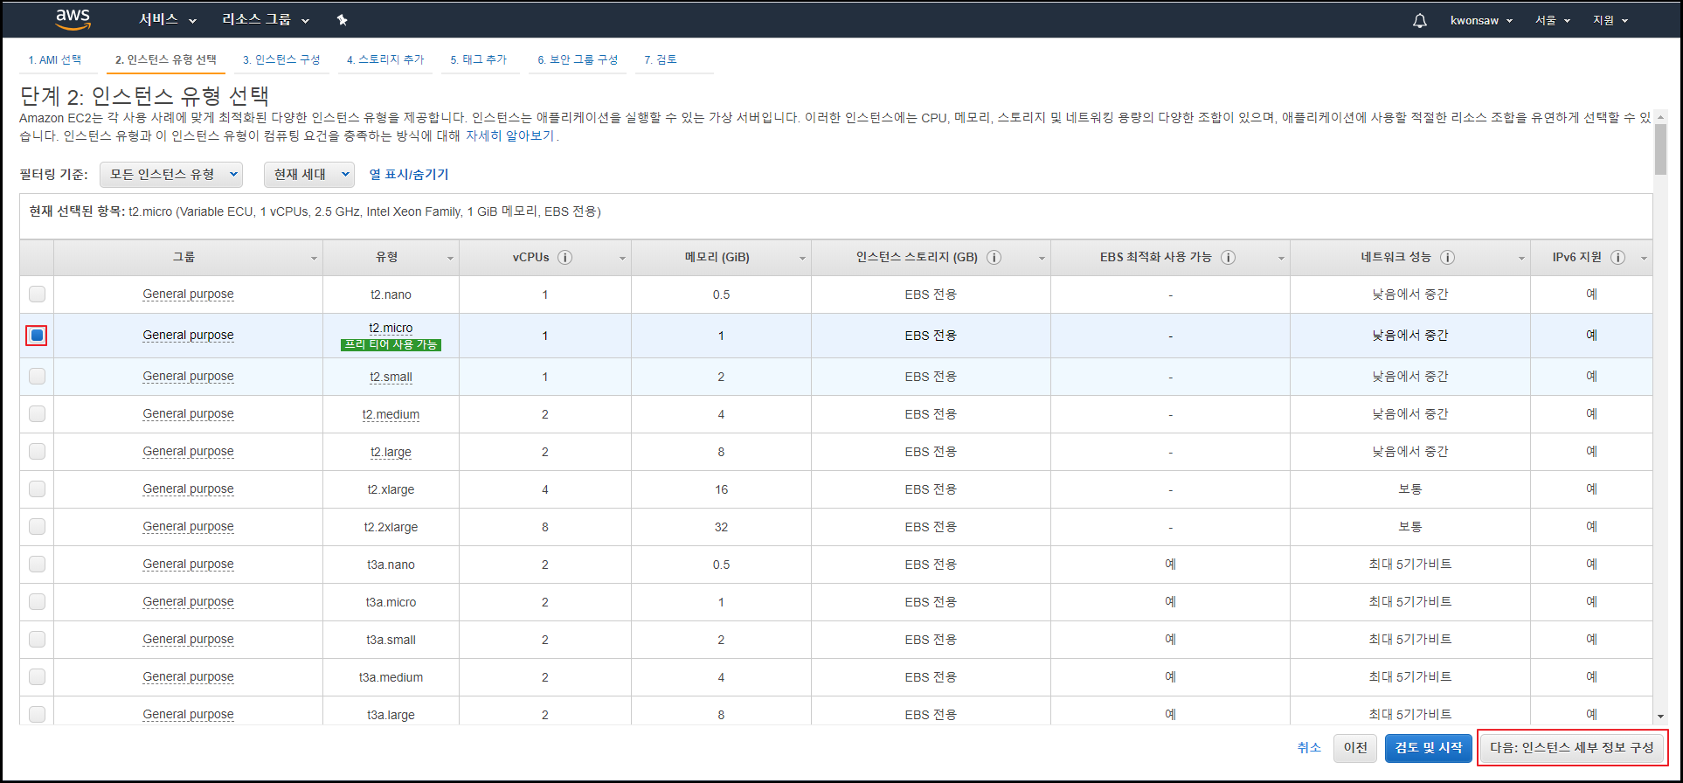Select the t3a.small row checkbox
1683x783 pixels.
37,639
